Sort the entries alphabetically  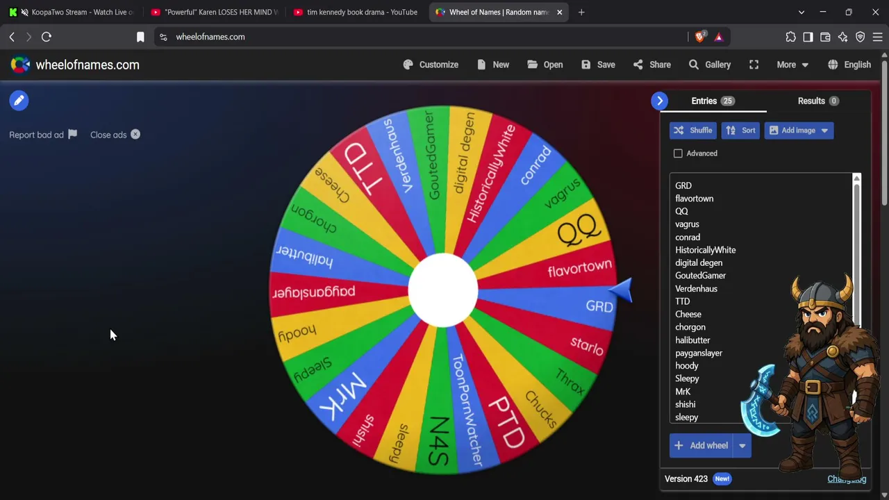[740, 131]
